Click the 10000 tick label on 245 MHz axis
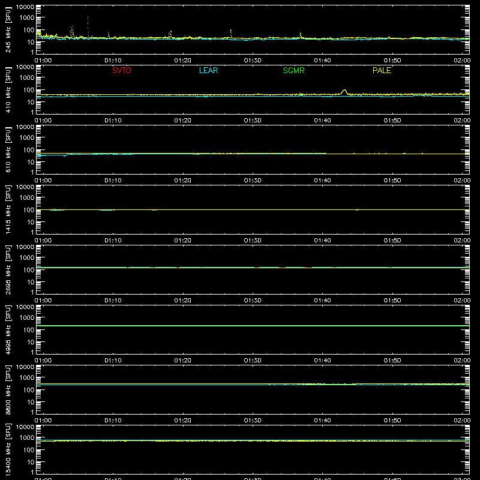Screen dimensions: 480x480 25,7
